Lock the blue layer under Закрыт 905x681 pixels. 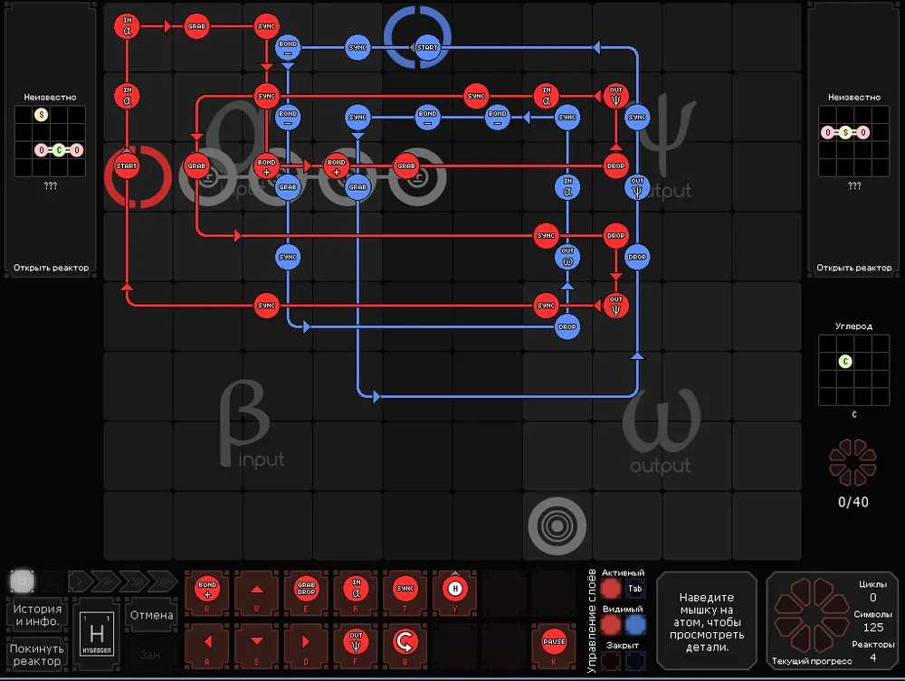[x=635, y=661]
